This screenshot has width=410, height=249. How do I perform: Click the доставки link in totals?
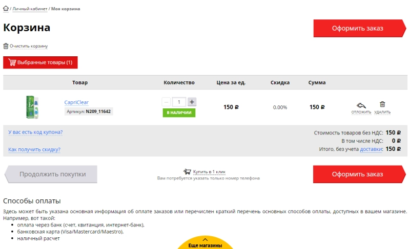coord(371,149)
